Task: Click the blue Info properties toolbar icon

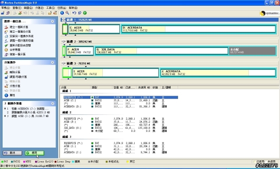Action: coord(62,13)
